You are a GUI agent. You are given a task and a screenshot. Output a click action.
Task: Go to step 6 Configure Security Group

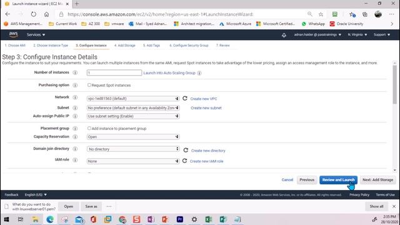click(x=189, y=46)
